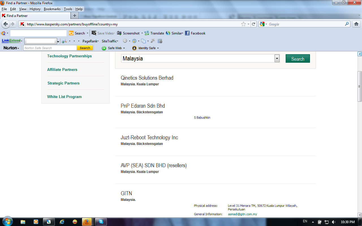Open the History menu
This screenshot has width=362, height=226.
click(x=35, y=9)
